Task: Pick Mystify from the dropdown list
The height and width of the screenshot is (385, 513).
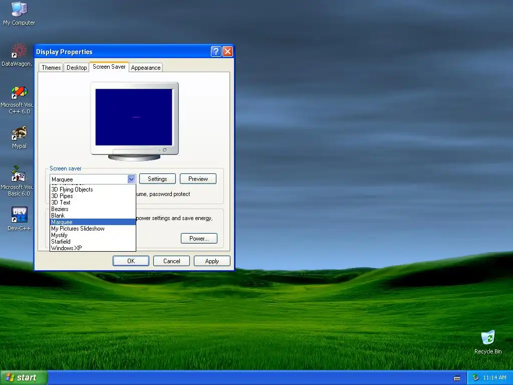Action: [93, 235]
